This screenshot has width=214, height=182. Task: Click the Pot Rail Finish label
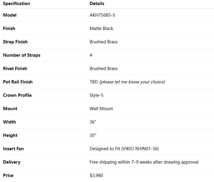click(x=18, y=82)
